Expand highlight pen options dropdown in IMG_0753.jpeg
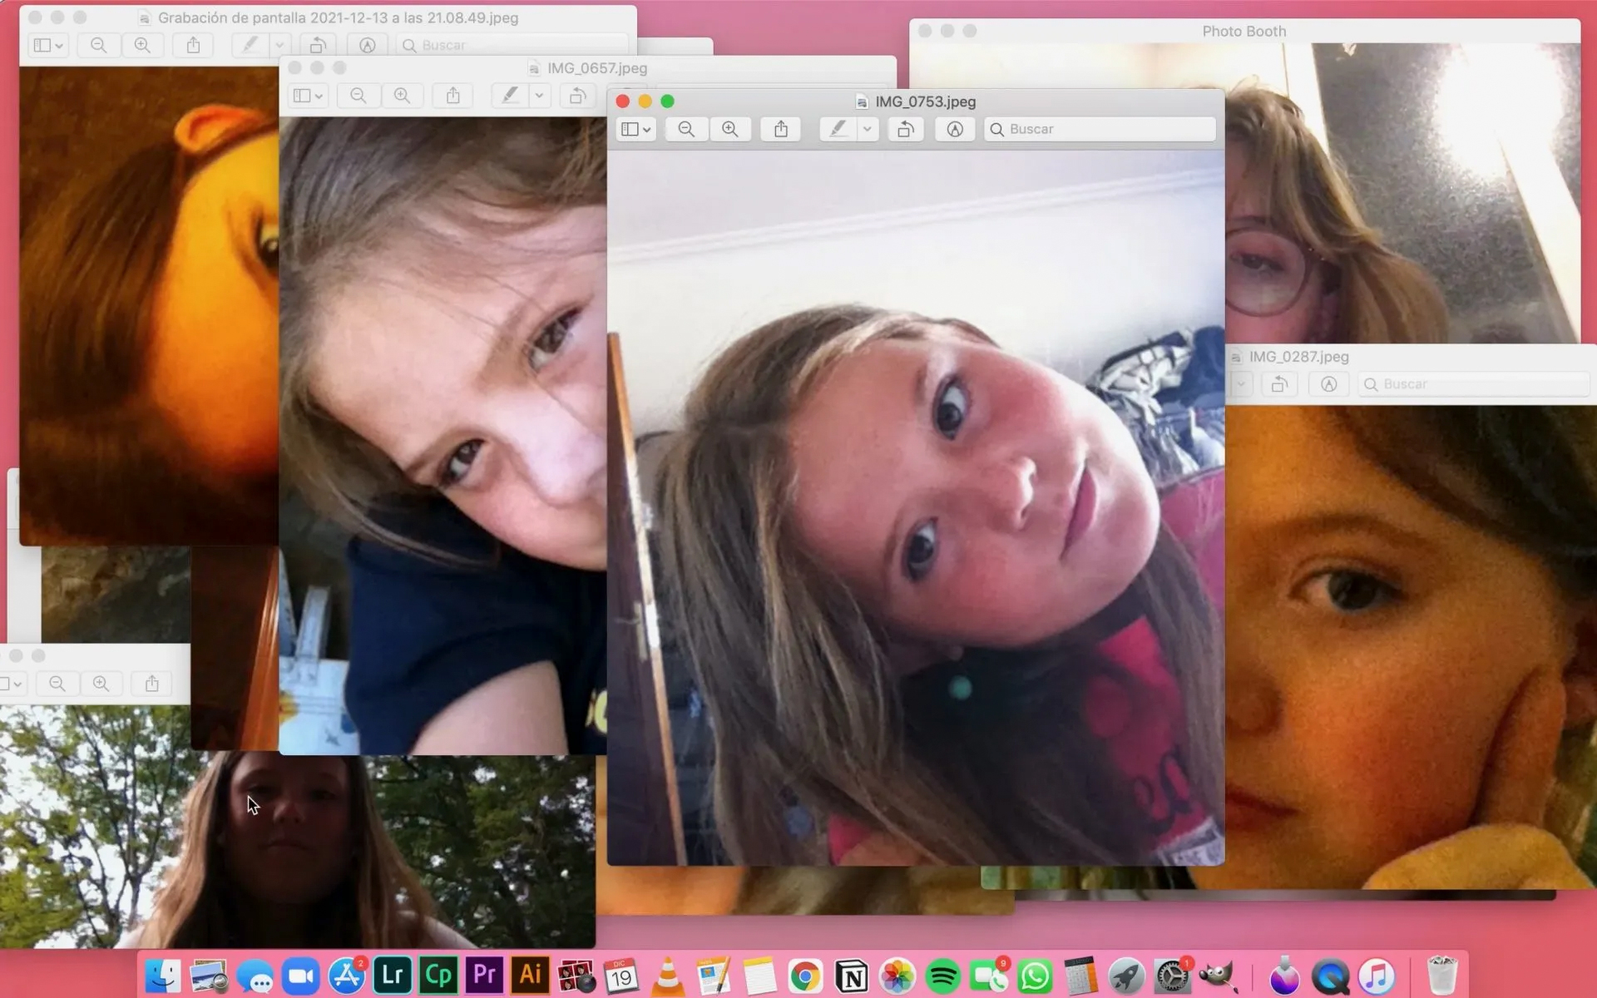 [867, 129]
